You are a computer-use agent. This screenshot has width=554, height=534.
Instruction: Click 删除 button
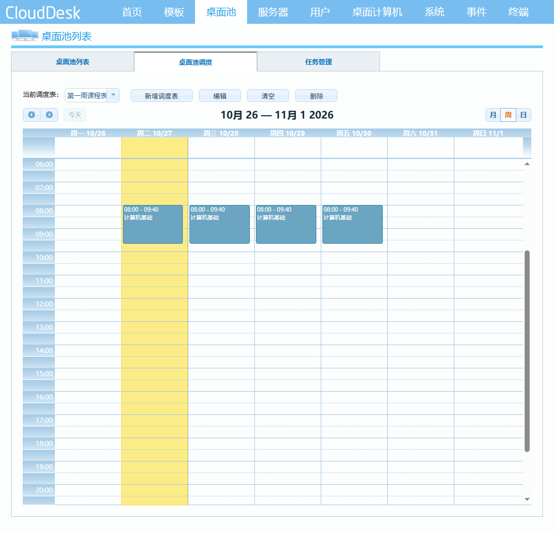point(316,96)
